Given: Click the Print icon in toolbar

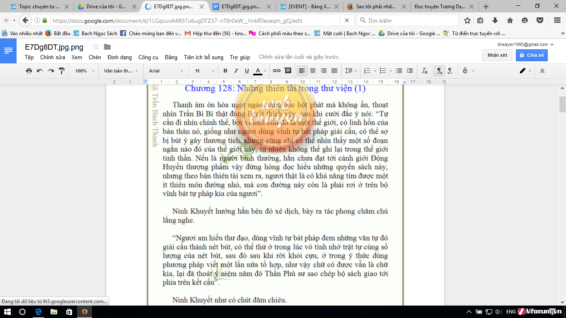Looking at the screenshot, I should 29,71.
